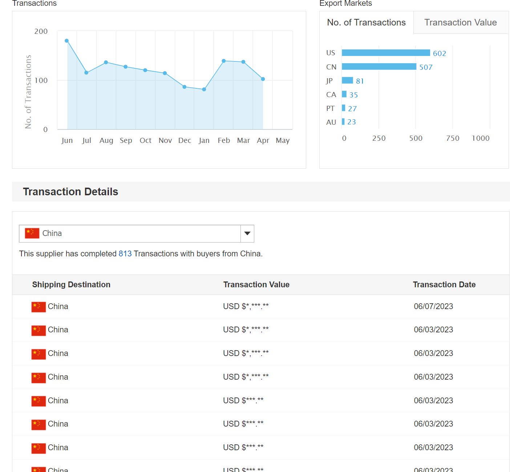Open the country dropdown arrow
This screenshot has width=510, height=472.
tap(247, 233)
